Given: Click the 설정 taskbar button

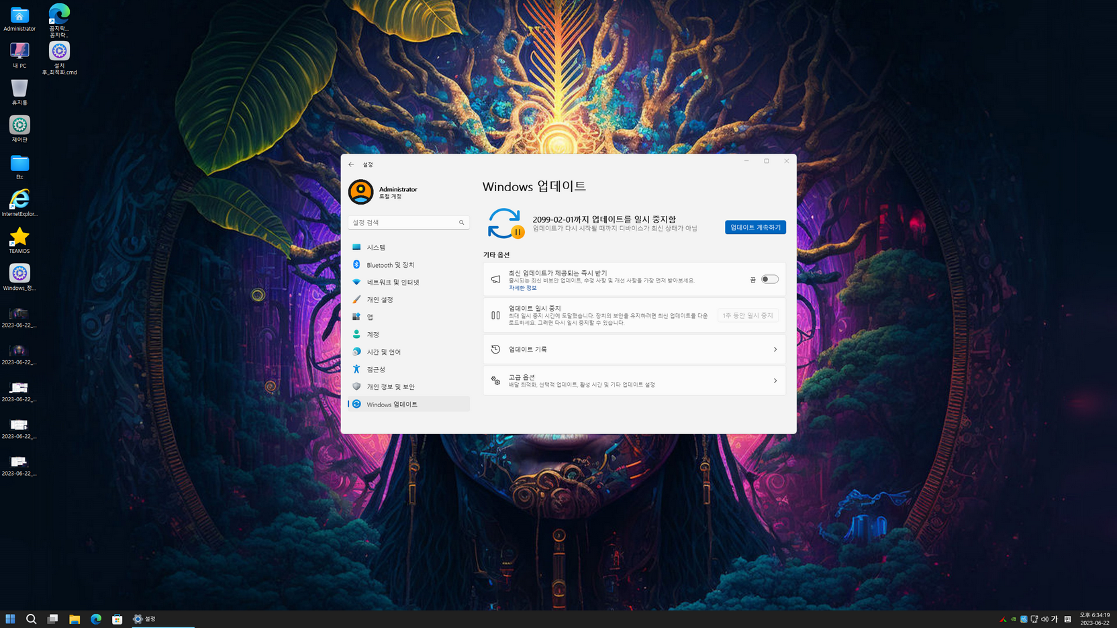Looking at the screenshot, I should point(162,619).
